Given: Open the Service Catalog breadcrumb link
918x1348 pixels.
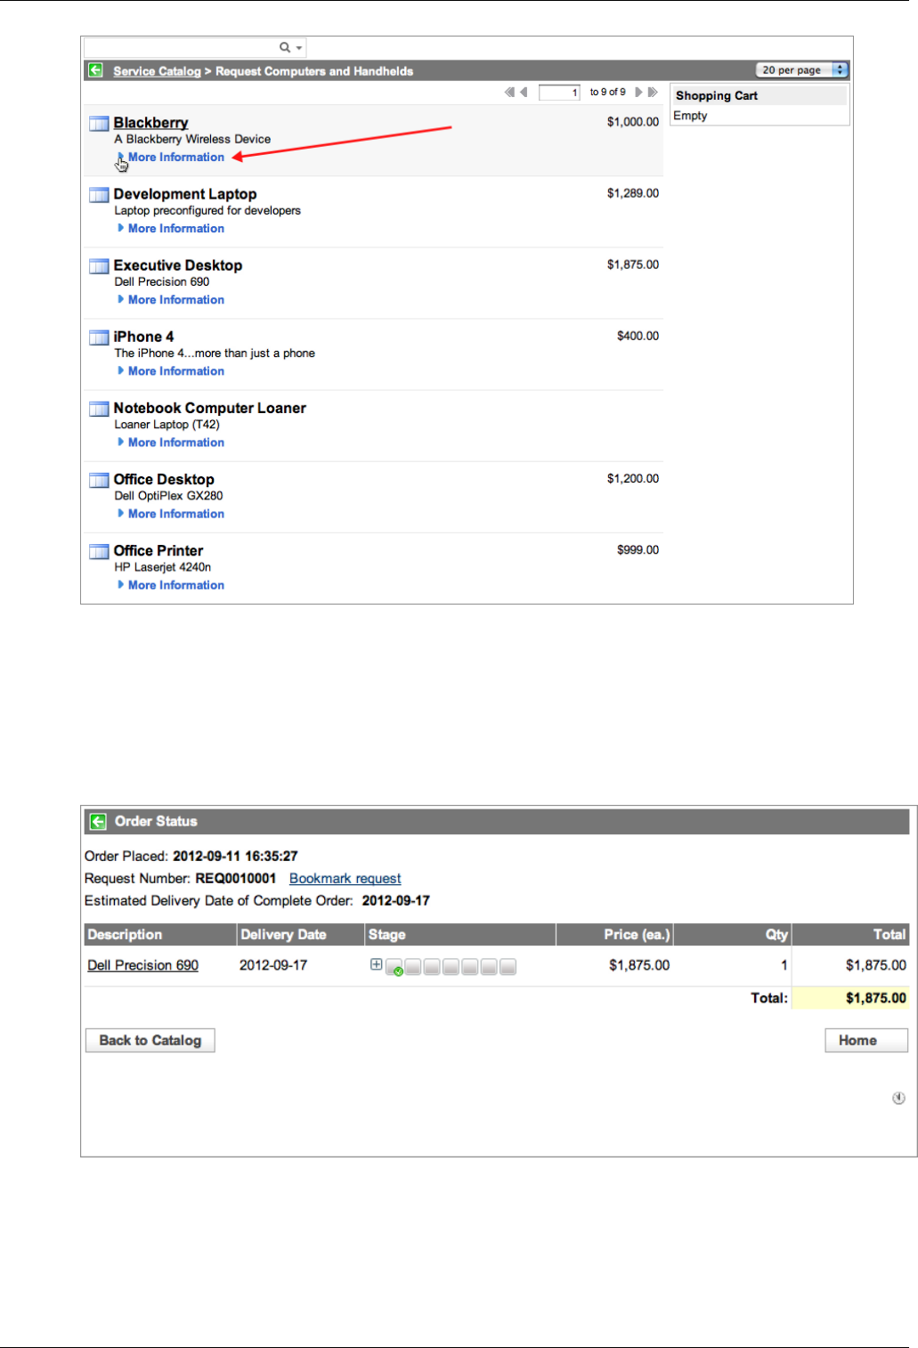Looking at the screenshot, I should pyautogui.click(x=157, y=71).
